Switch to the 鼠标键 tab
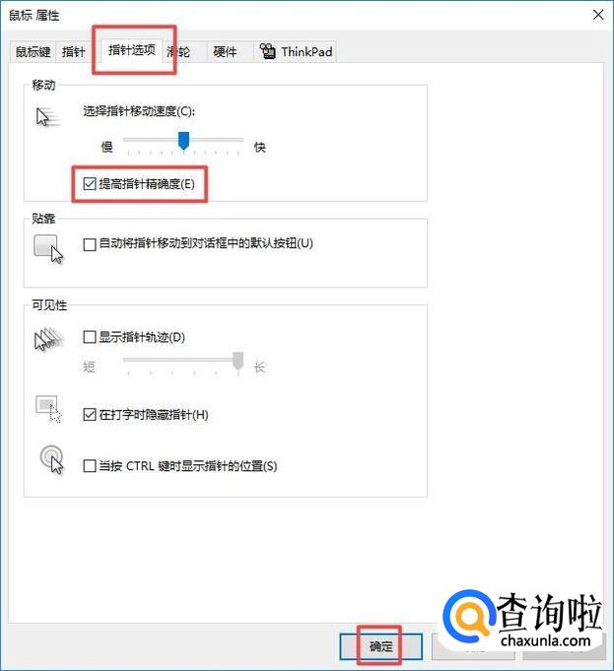 click(33, 52)
